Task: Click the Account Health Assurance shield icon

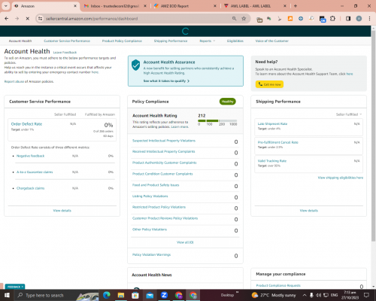Action: 135,65
